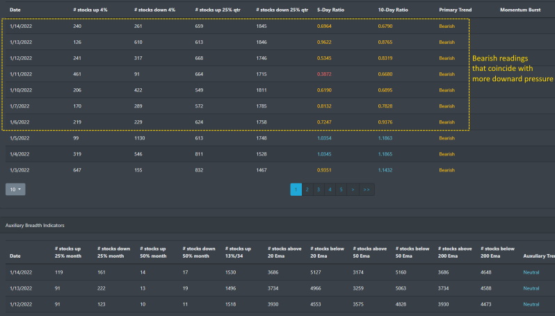Select the 1/5/2022 date cell
The image size is (555, 316).
point(19,138)
